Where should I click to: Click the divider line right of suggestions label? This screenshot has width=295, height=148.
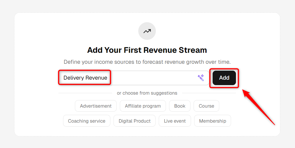pyautogui.click(x=209, y=93)
